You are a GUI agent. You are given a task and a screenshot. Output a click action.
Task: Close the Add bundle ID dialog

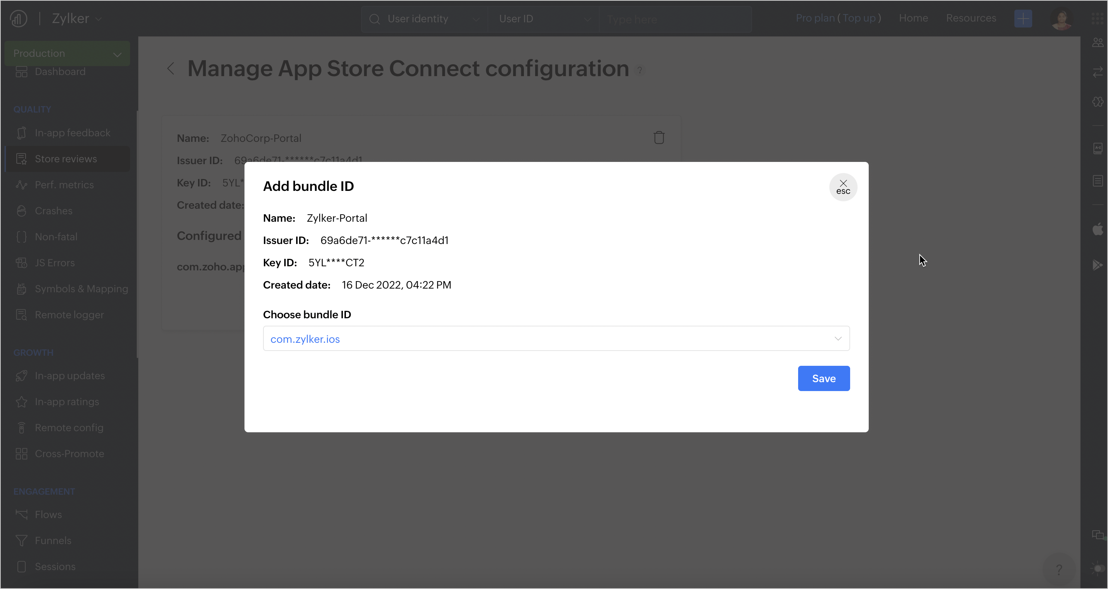843,187
